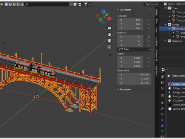Lock Scale X transform
The height and width of the screenshot is (139, 185).
pos(148,58)
